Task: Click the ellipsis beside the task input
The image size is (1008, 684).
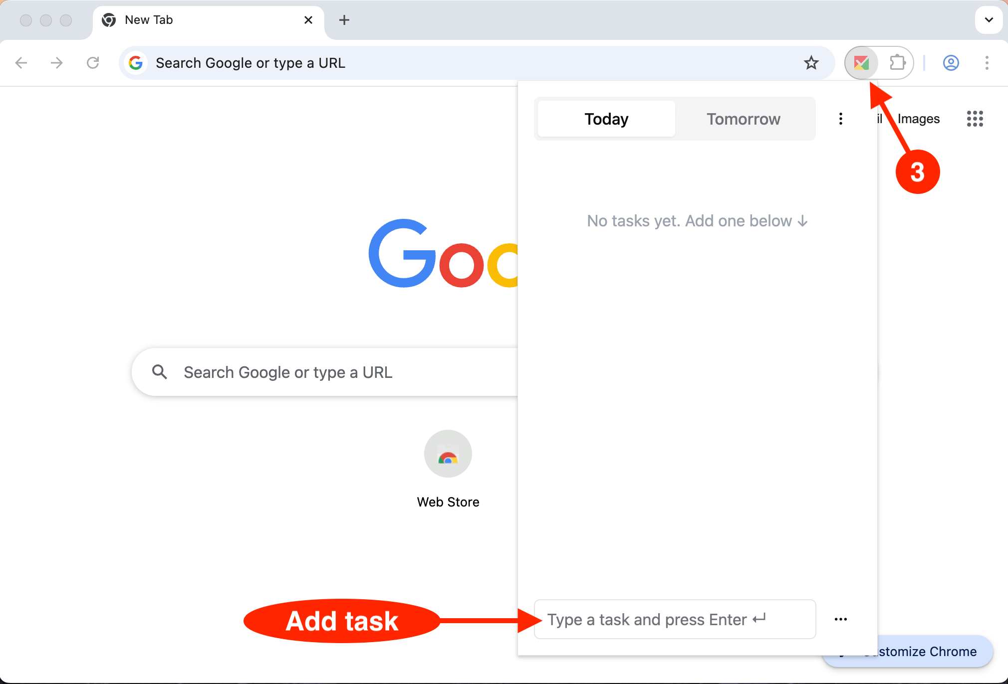Action: (840, 619)
